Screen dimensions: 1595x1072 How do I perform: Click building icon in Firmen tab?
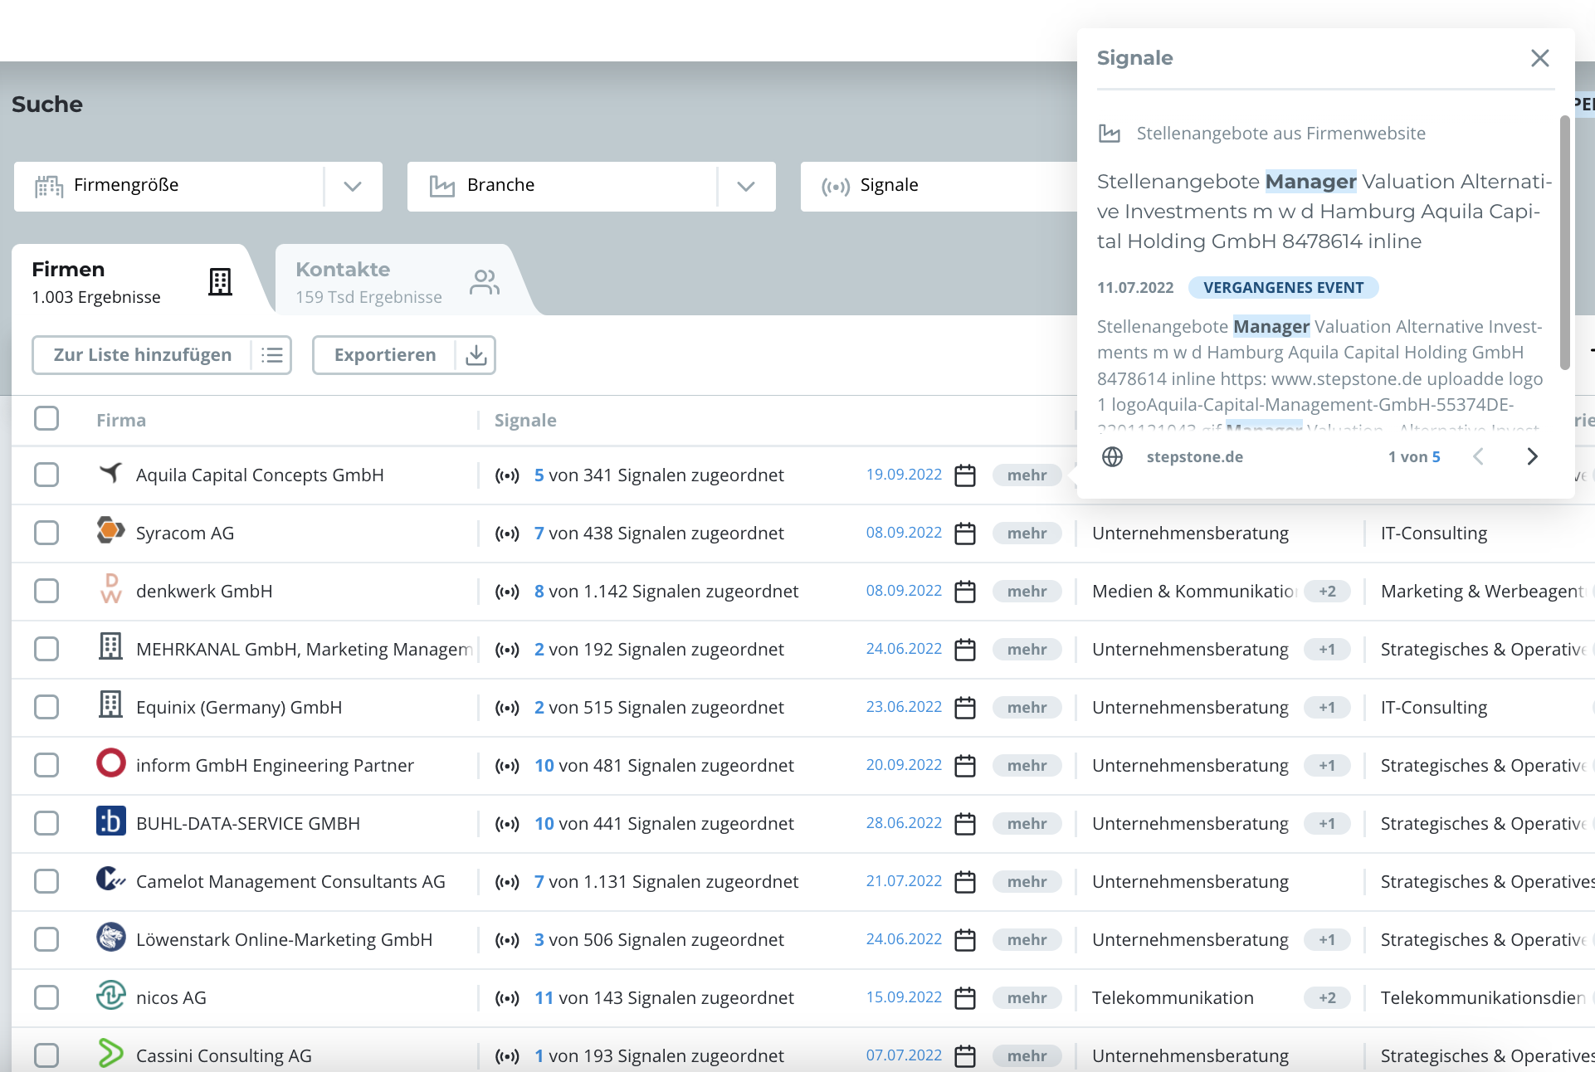pos(220,282)
